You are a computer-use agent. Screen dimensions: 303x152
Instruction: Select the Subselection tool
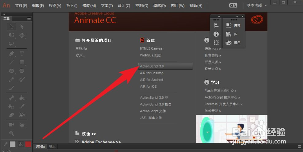coord(22,27)
